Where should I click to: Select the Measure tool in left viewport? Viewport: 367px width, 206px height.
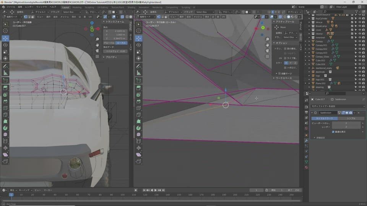tap(5, 73)
